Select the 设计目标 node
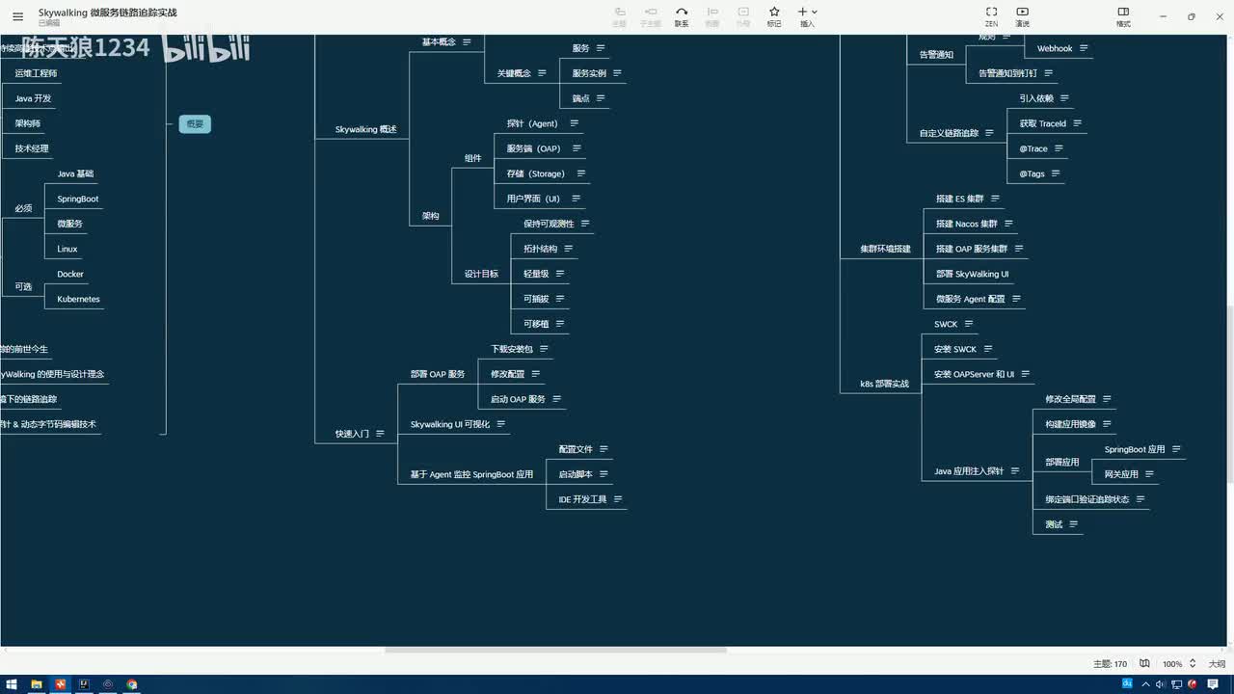The height and width of the screenshot is (694, 1234). pyautogui.click(x=482, y=274)
